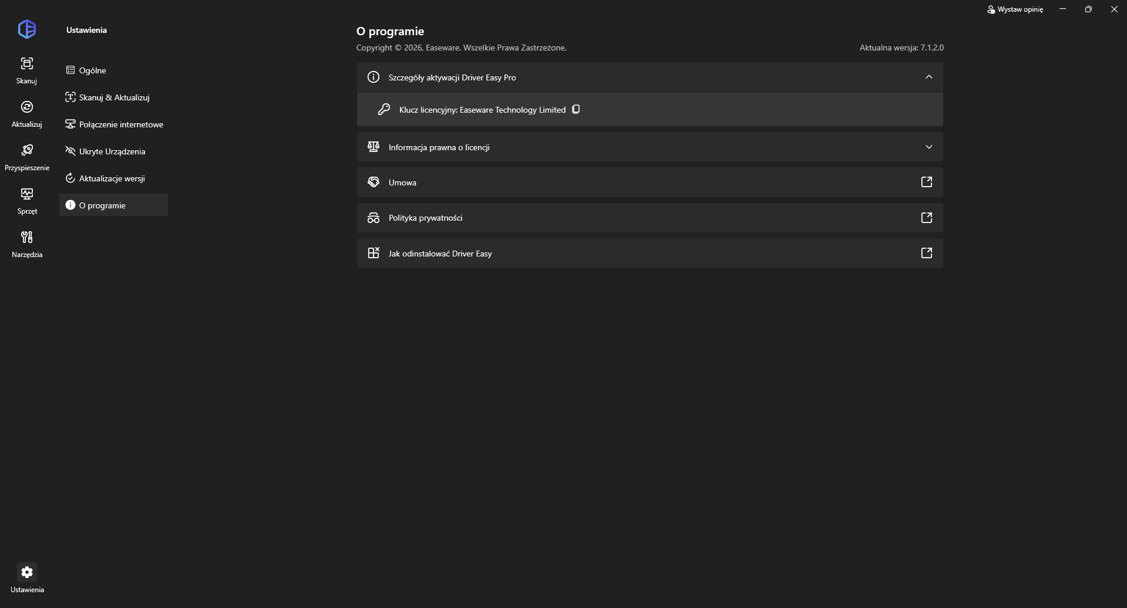The height and width of the screenshot is (608, 1127).
Task: Open the Skanuj scan view
Action: pyautogui.click(x=26, y=70)
